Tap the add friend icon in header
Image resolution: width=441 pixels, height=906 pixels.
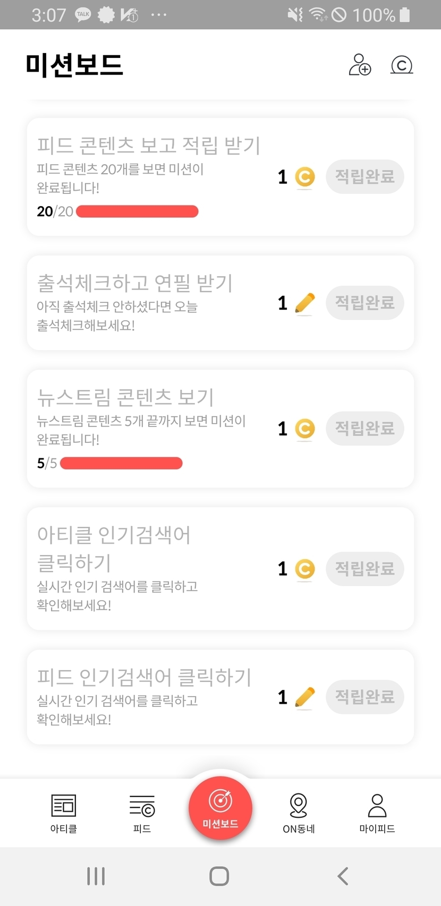pos(360,65)
